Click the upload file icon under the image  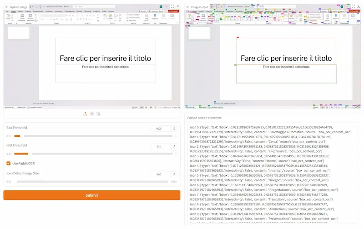tap(85, 114)
